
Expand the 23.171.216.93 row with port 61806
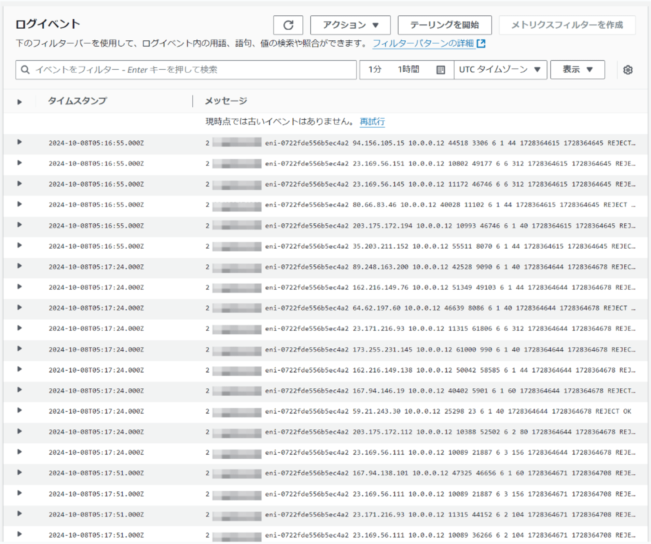(x=20, y=328)
